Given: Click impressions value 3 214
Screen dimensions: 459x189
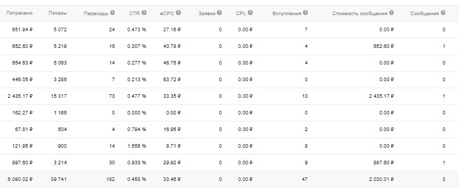Looking at the screenshot, I should (60, 162).
